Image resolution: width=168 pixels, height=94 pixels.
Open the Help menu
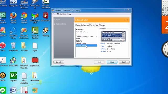tap(69, 14)
